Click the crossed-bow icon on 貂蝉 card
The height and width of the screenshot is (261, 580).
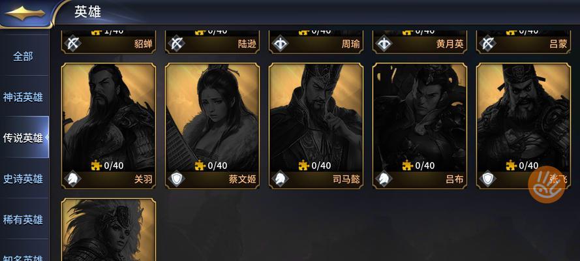[x=72, y=44]
